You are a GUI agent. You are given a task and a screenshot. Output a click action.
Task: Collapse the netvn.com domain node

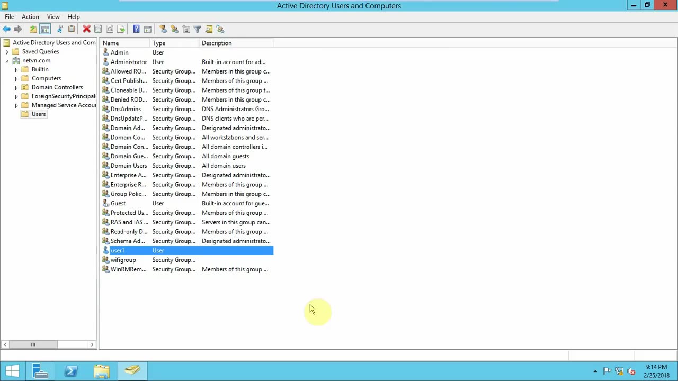[x=7, y=61]
